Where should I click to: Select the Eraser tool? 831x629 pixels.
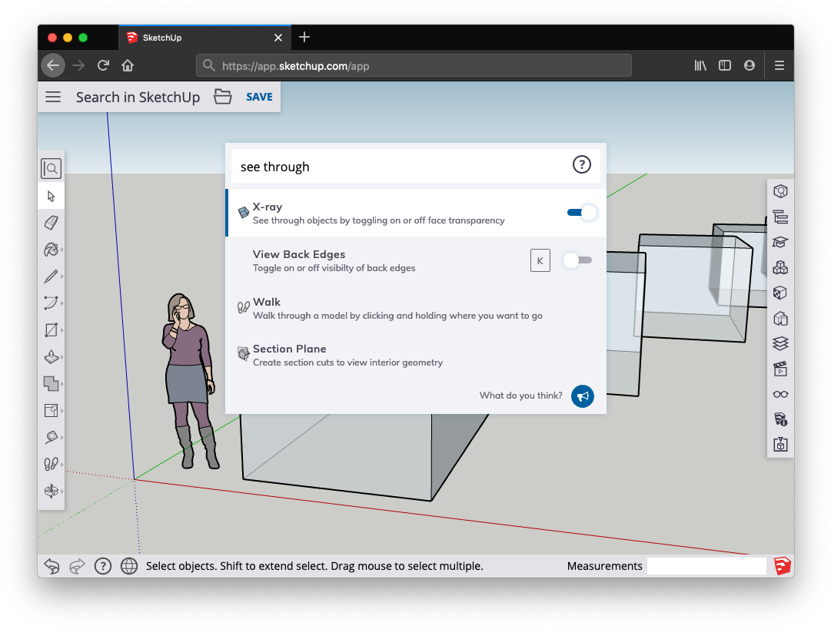tap(52, 223)
